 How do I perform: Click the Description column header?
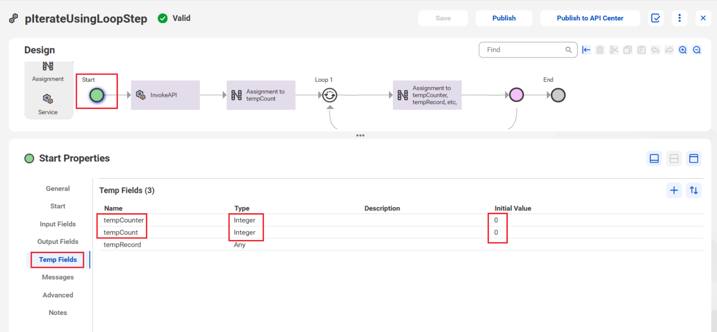382,208
